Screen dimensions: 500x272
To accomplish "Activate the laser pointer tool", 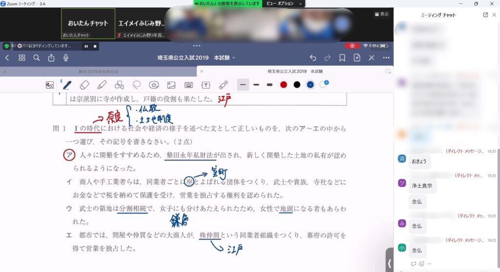I will coord(224,84).
